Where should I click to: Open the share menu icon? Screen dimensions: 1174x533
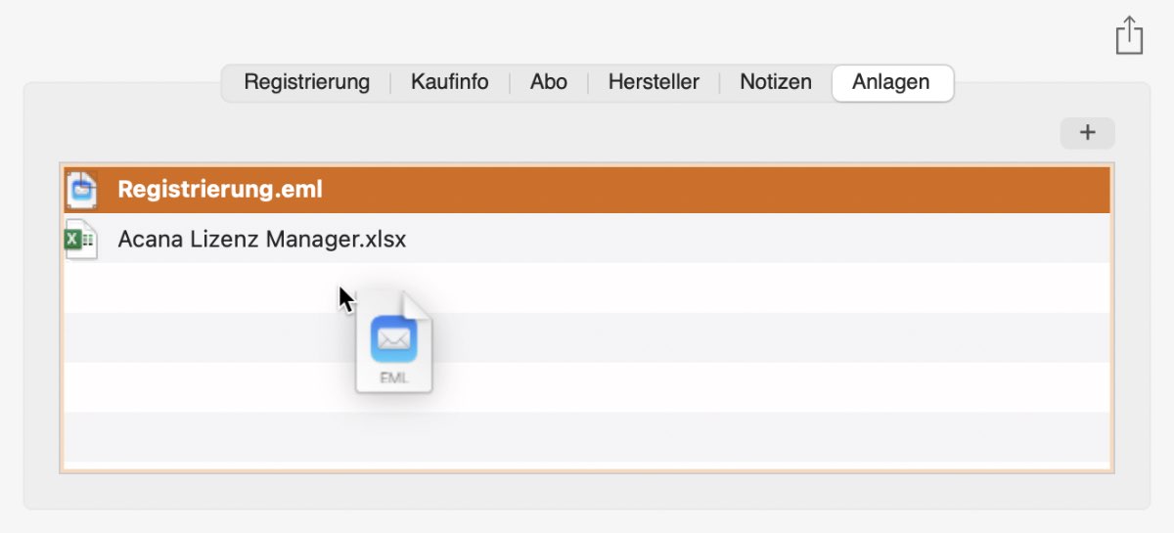click(x=1129, y=35)
